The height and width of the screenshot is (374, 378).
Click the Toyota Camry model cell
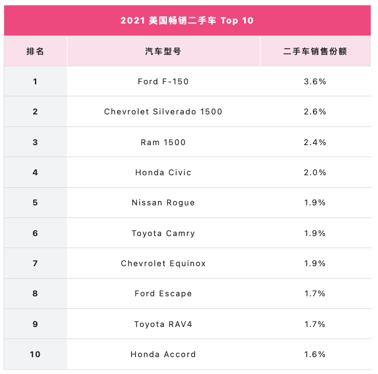[x=163, y=233]
